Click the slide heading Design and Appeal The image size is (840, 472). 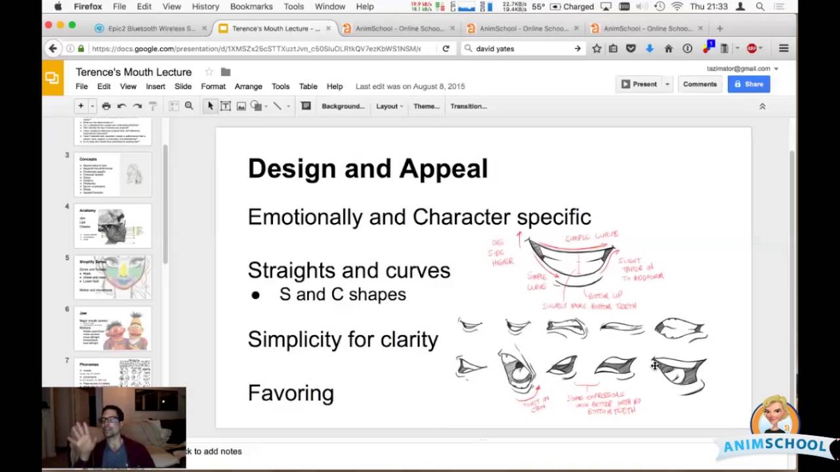(x=367, y=168)
